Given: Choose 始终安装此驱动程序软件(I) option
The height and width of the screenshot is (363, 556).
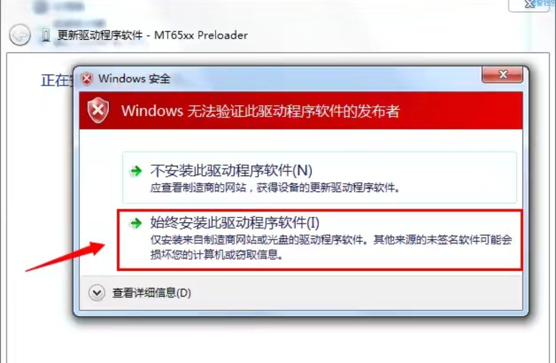Looking at the screenshot, I should [319, 240].
